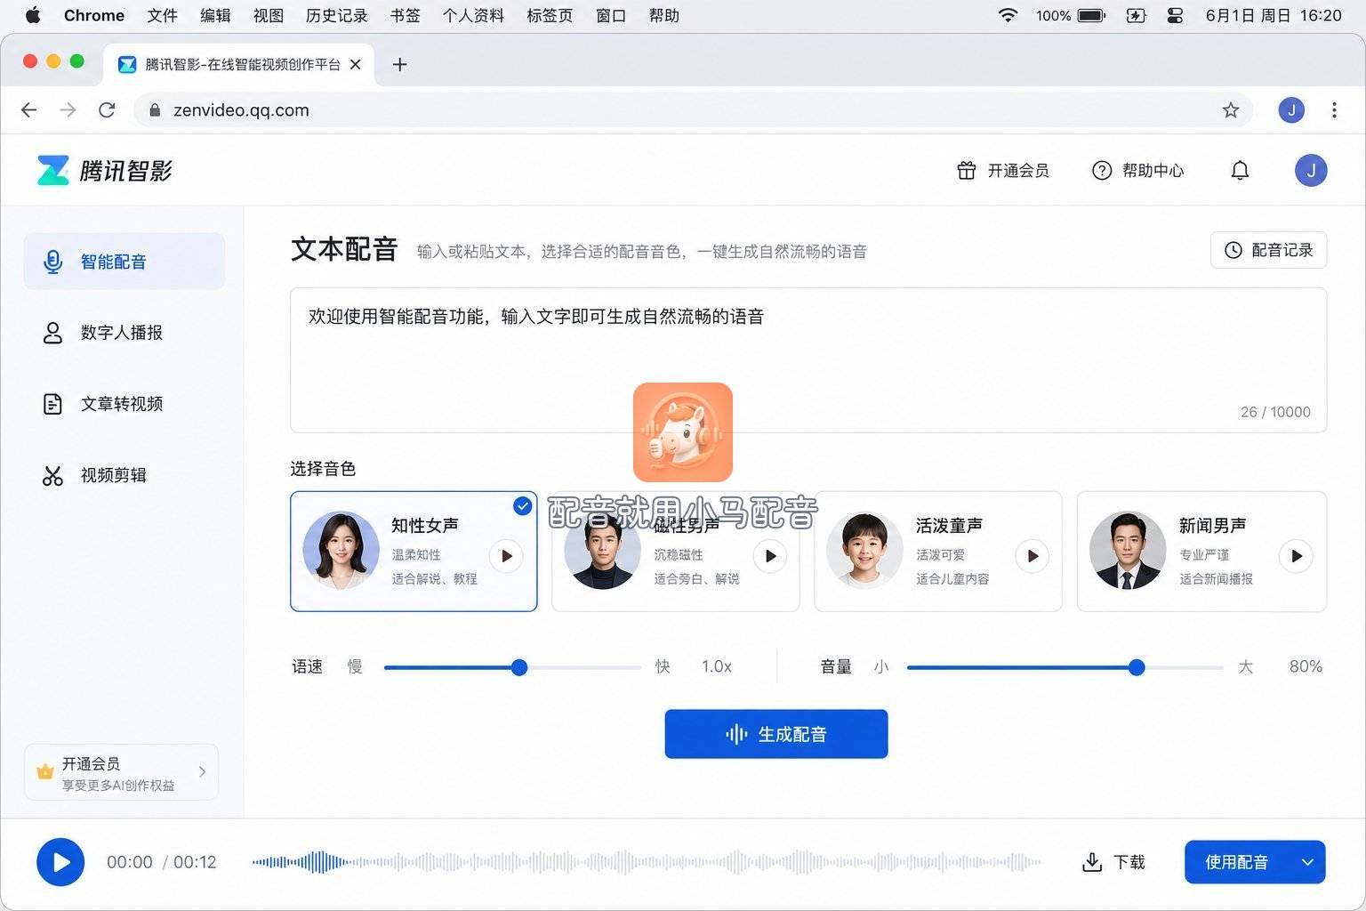Switch to 文章转视频 section
Viewport: 1366px width, 911px height.
pyautogui.click(x=124, y=403)
